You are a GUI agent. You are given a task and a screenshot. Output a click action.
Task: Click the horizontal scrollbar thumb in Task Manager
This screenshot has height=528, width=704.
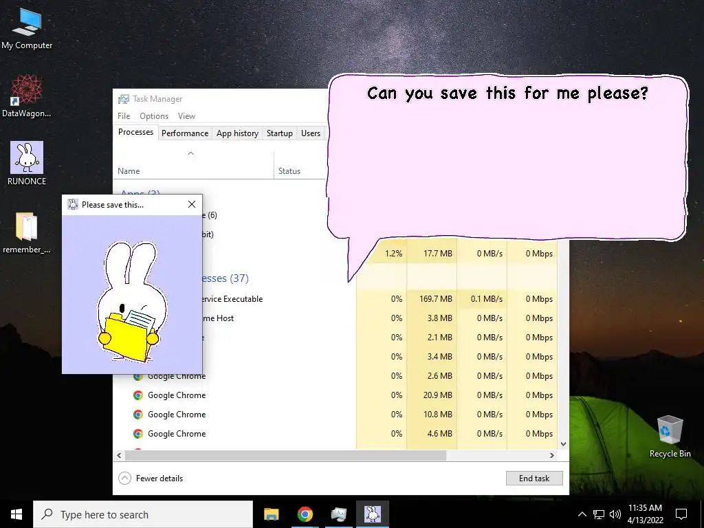pos(285,455)
